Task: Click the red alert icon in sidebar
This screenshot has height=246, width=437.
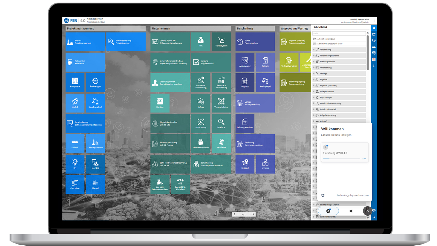Action: click(374, 59)
